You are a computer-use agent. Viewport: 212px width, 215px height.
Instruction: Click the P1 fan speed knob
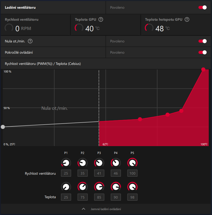[66, 163]
